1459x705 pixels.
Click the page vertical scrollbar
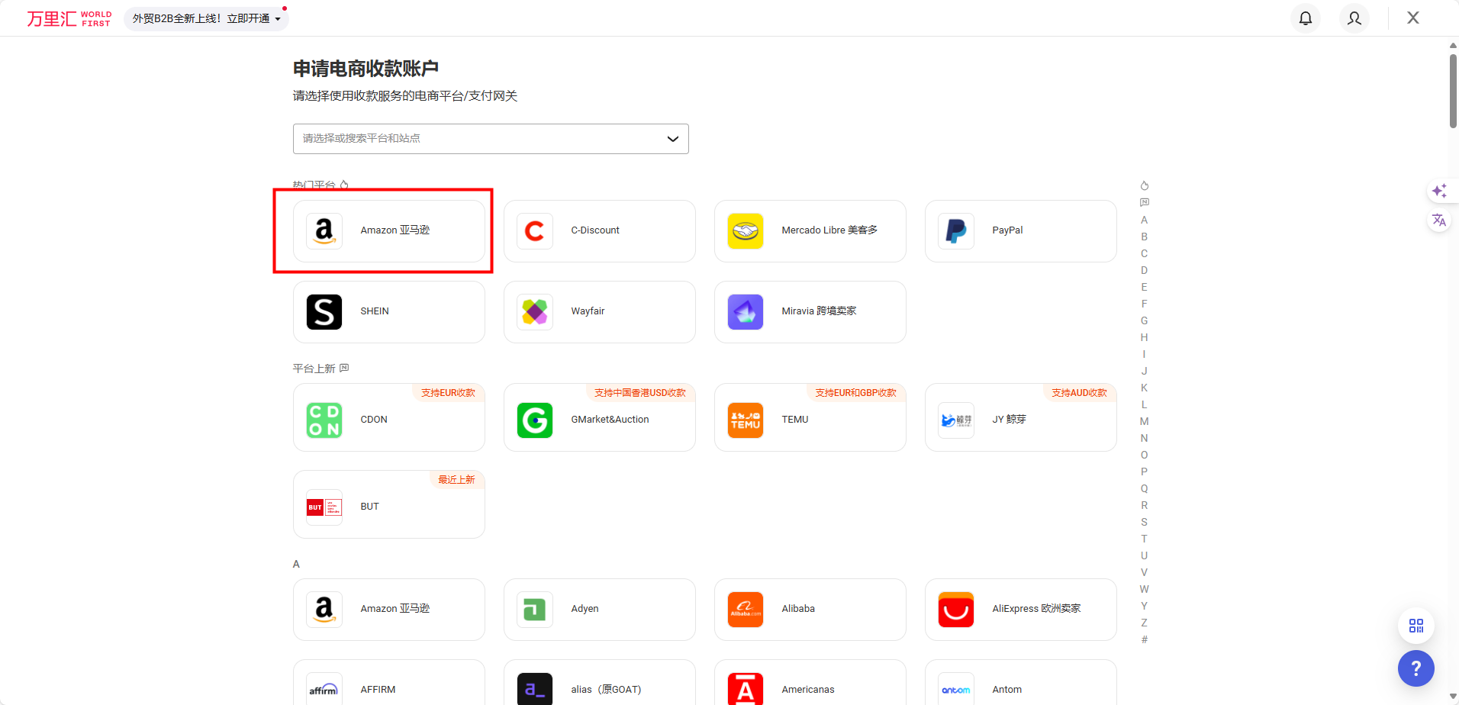tap(1453, 92)
